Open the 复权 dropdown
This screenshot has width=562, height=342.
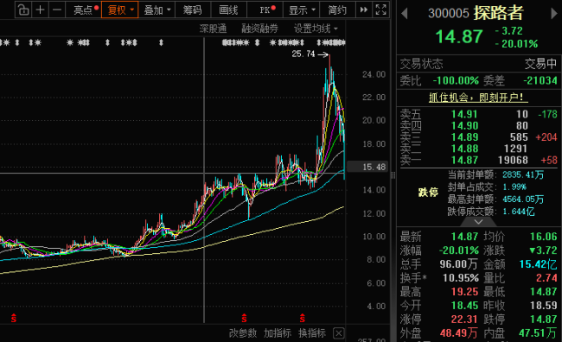pos(120,9)
